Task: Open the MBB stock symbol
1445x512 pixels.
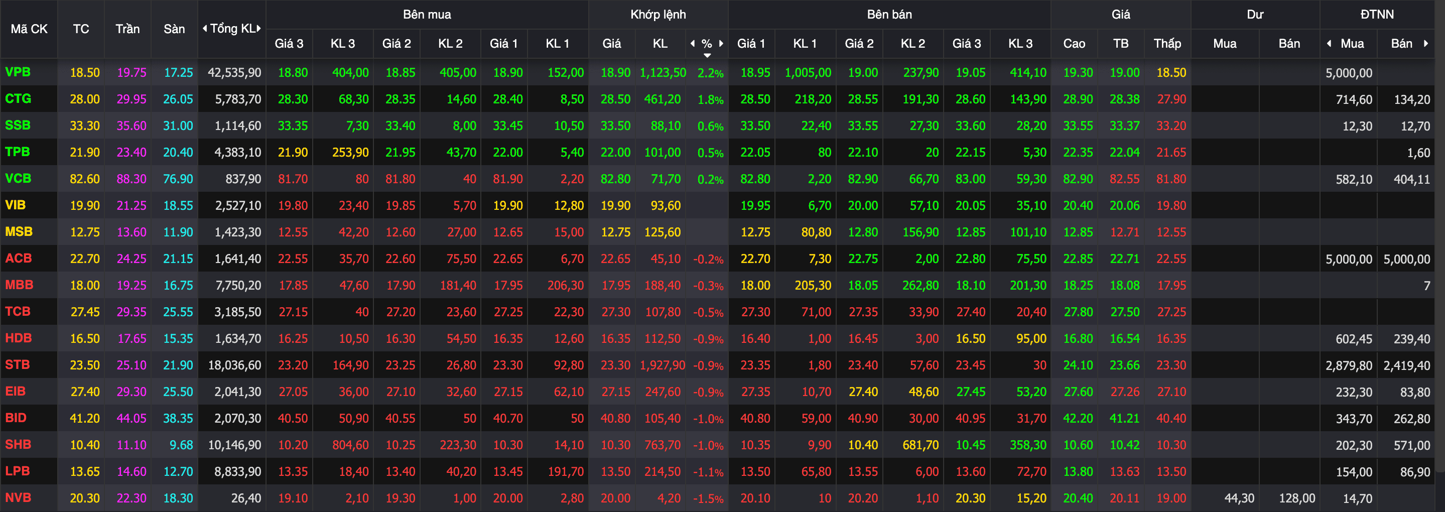Action: click(x=19, y=285)
